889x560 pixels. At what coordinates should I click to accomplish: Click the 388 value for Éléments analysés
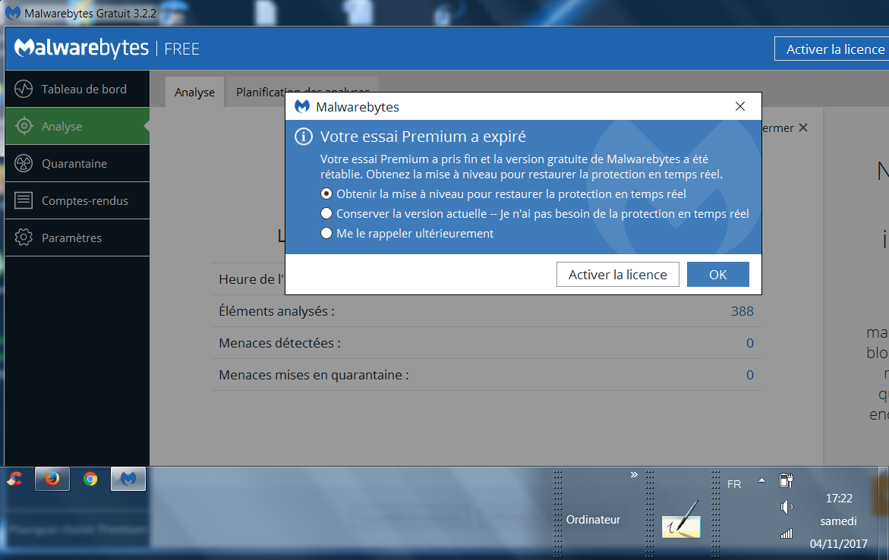742,311
